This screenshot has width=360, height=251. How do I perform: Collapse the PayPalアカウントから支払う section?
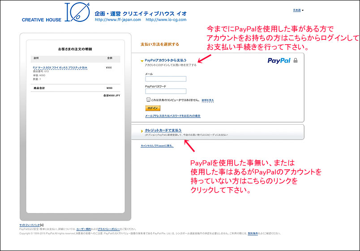point(142,61)
